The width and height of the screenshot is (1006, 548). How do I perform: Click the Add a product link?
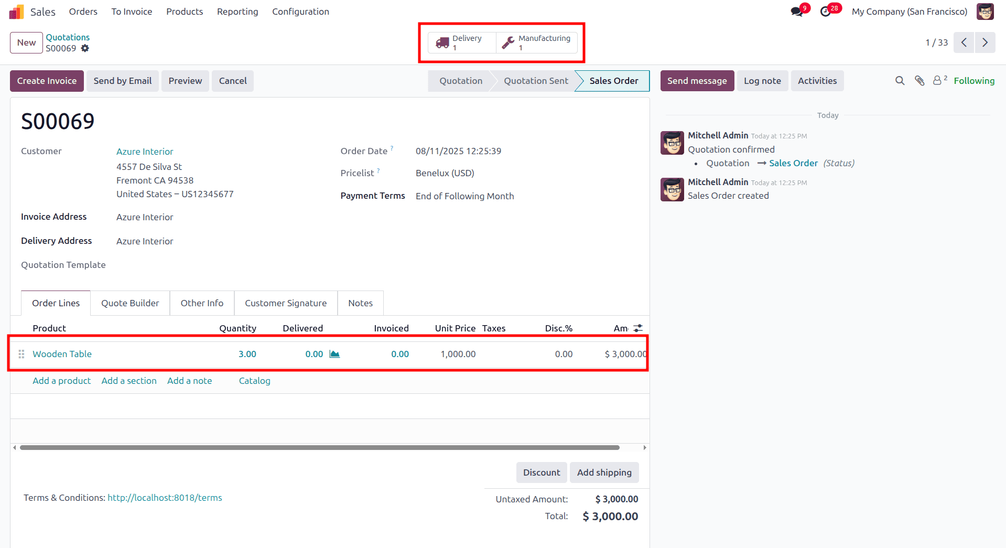point(61,381)
